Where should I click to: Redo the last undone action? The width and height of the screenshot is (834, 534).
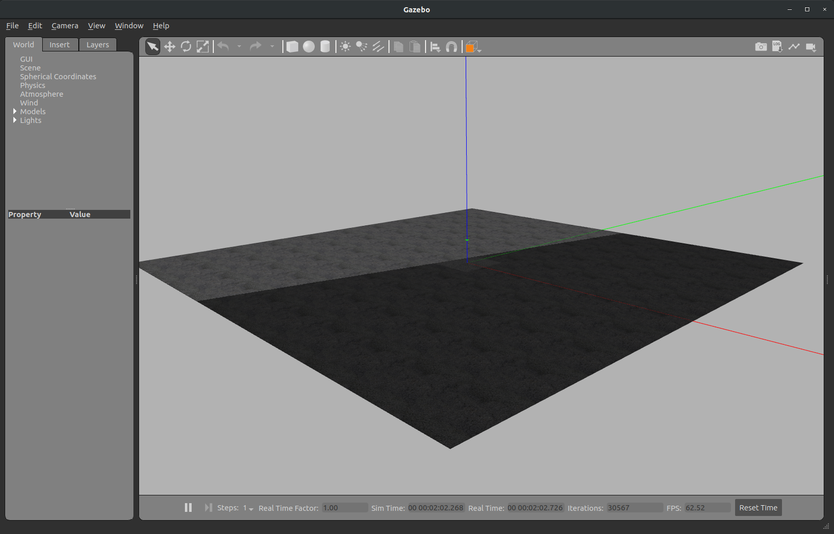pyautogui.click(x=256, y=47)
